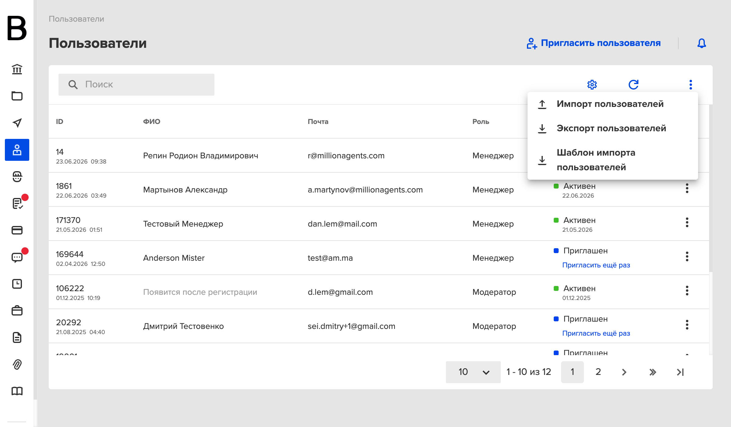Expand the rows-per-page dropdown showing 10

[473, 372]
